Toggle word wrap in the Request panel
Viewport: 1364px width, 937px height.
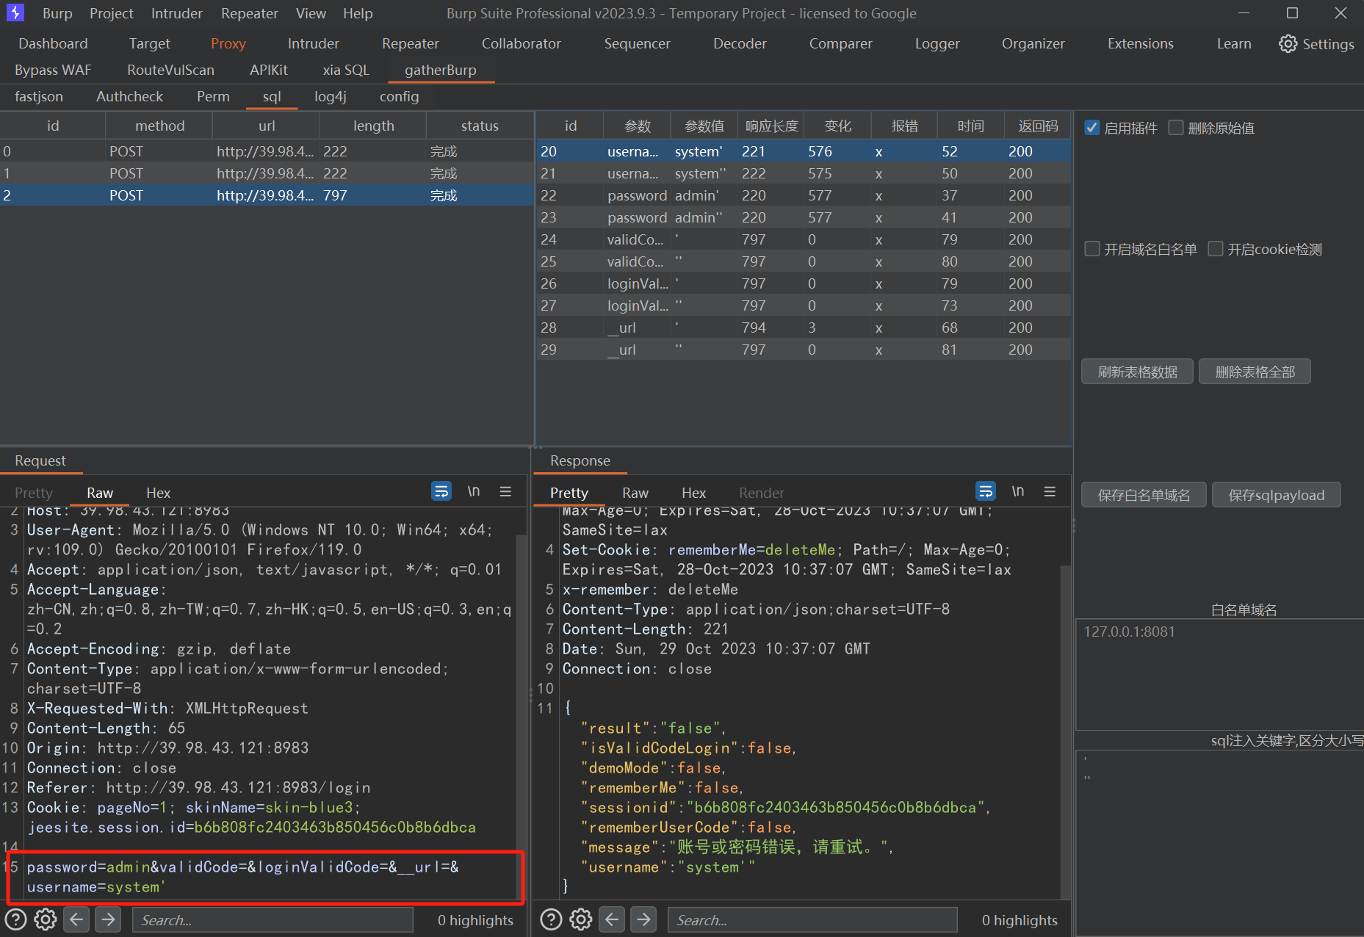pos(441,491)
